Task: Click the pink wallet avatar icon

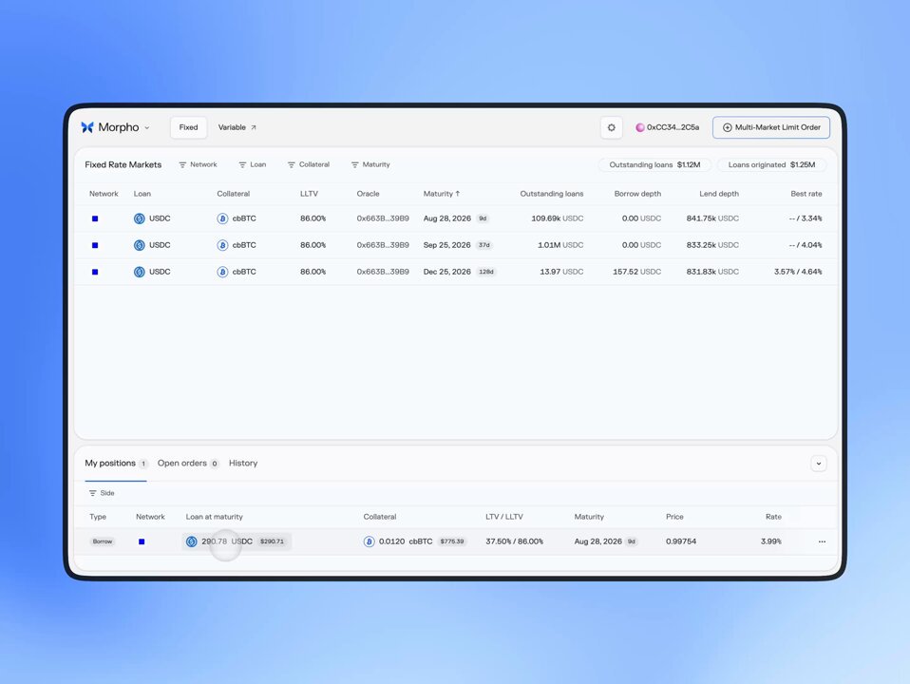Action: (639, 127)
